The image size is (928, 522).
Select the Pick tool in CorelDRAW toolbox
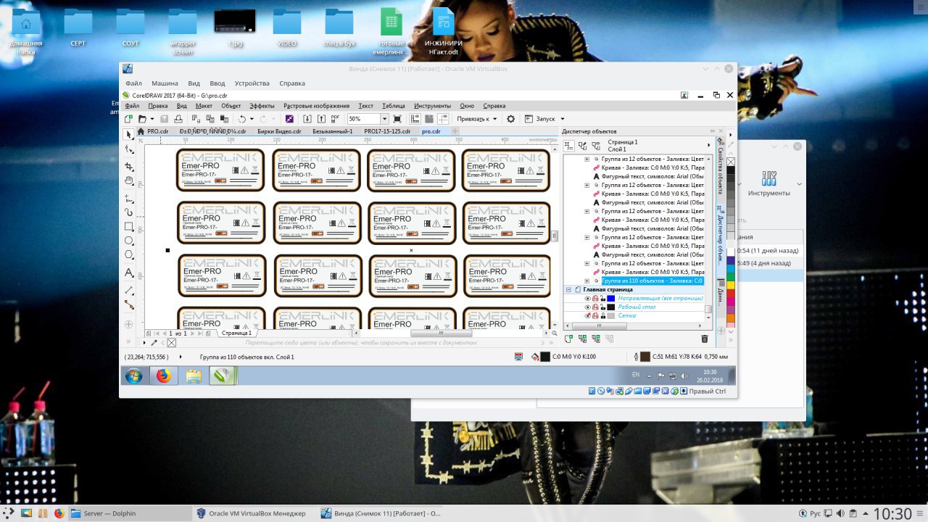(x=129, y=135)
